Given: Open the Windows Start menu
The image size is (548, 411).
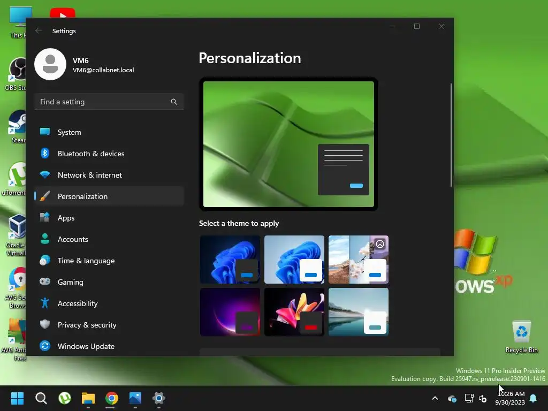Looking at the screenshot, I should [17, 398].
